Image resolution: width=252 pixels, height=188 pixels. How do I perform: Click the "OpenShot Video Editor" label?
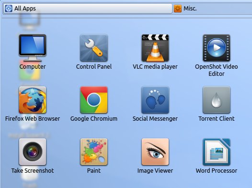217,70
